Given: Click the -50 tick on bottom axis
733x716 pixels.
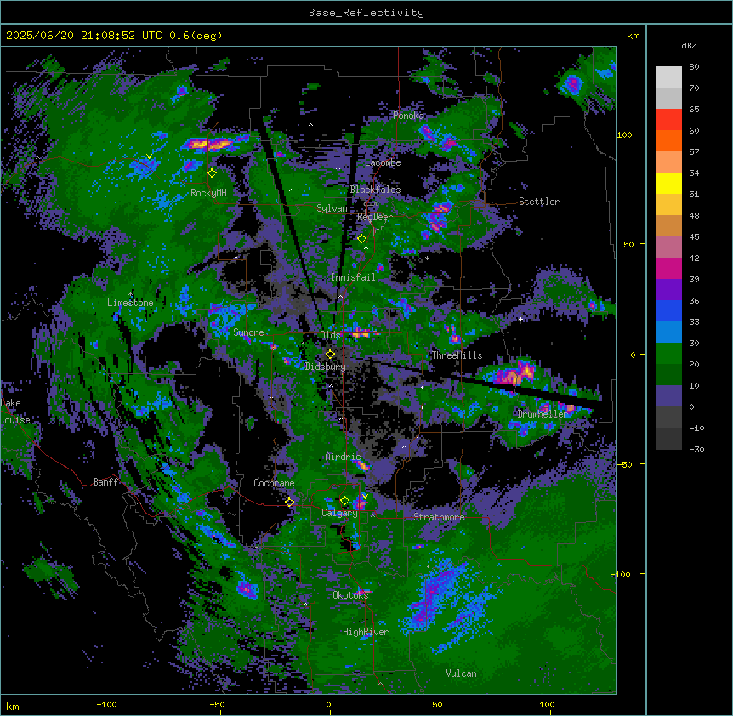Looking at the screenshot, I should (x=218, y=704).
